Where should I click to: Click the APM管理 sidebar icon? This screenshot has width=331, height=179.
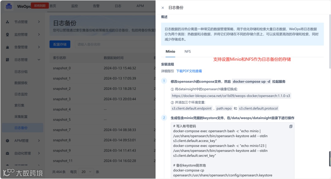(x=7, y=141)
